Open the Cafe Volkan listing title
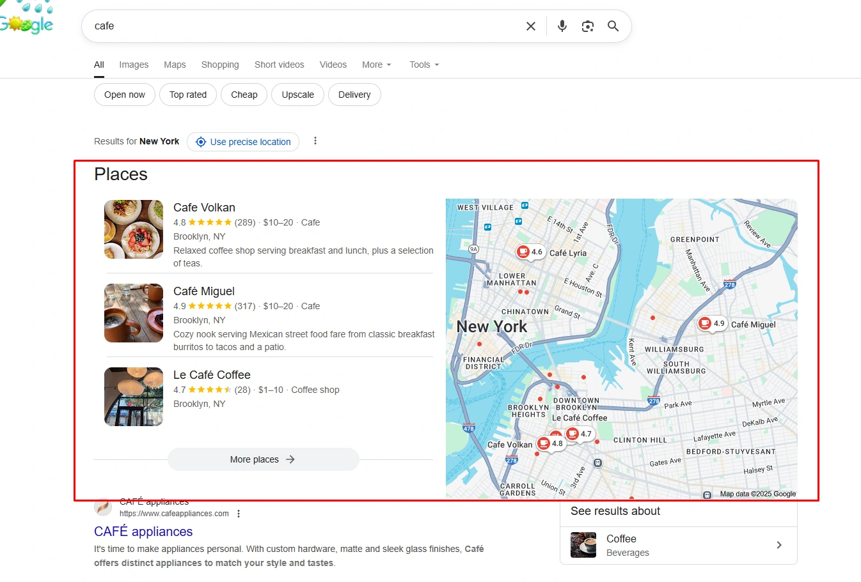The image size is (861, 582). tap(204, 208)
